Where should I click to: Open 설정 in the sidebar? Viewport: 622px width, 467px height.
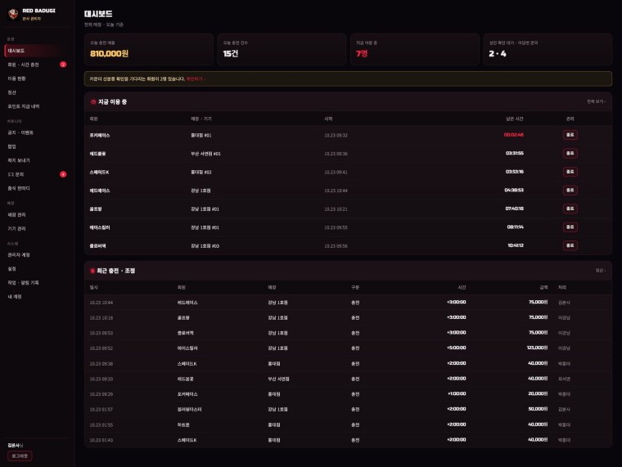[36, 268]
